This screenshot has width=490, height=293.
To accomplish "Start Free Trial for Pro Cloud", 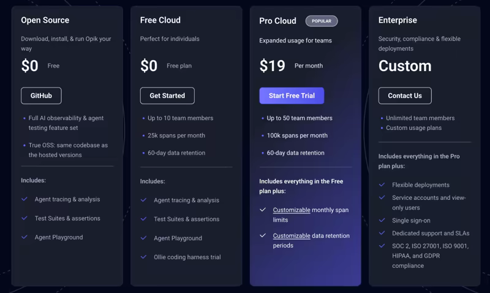I will point(292,96).
